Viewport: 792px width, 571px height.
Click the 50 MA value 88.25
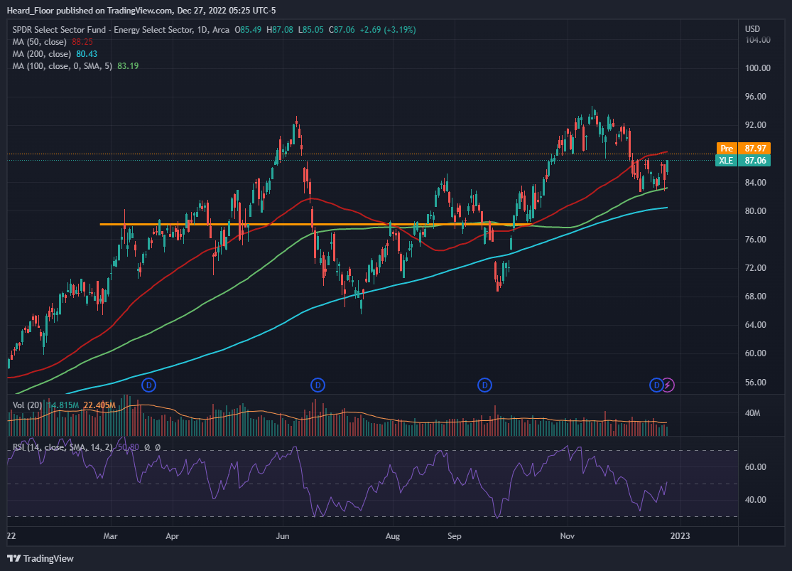[x=82, y=42]
